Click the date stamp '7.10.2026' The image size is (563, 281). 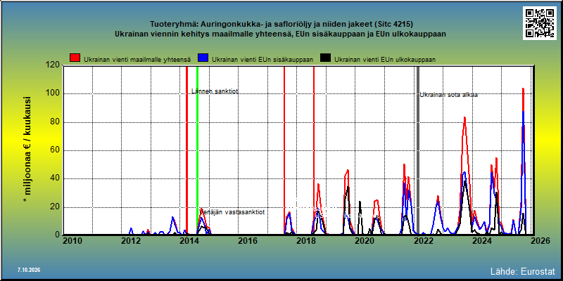coord(29,270)
